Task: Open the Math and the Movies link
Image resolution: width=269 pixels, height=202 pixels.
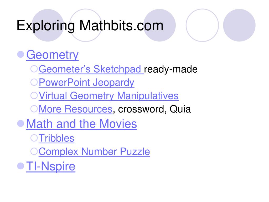Action: click(82, 124)
